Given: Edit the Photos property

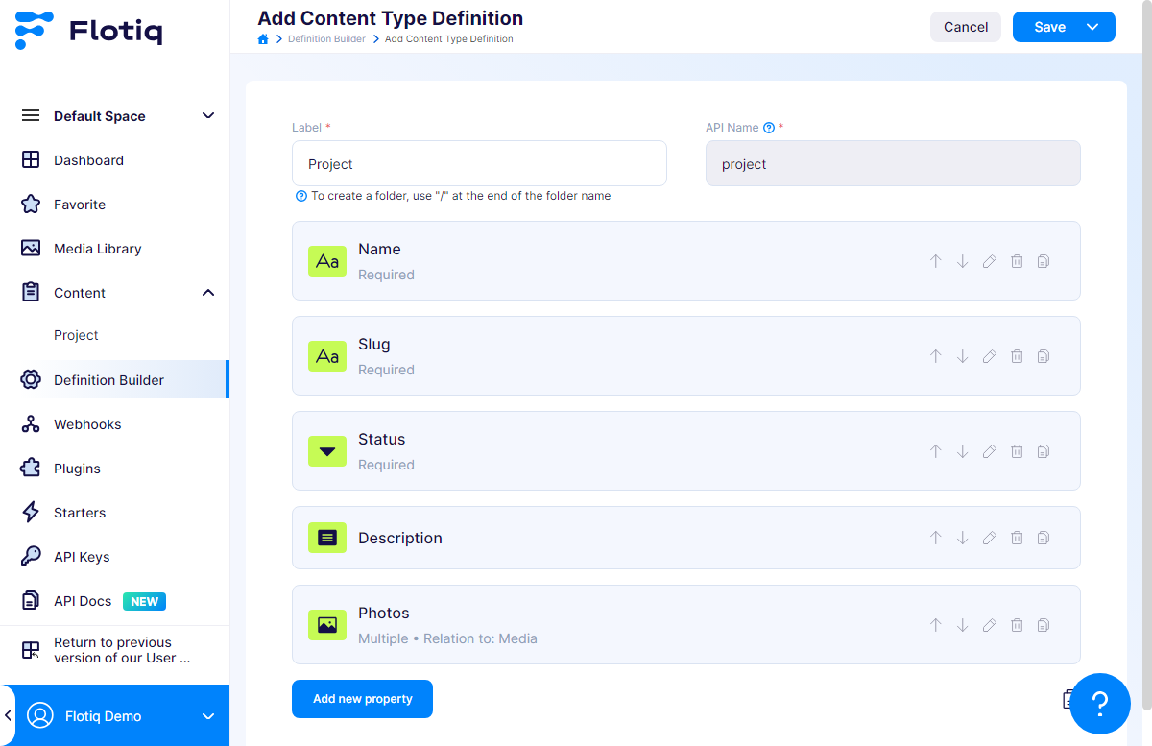Looking at the screenshot, I should point(989,625).
